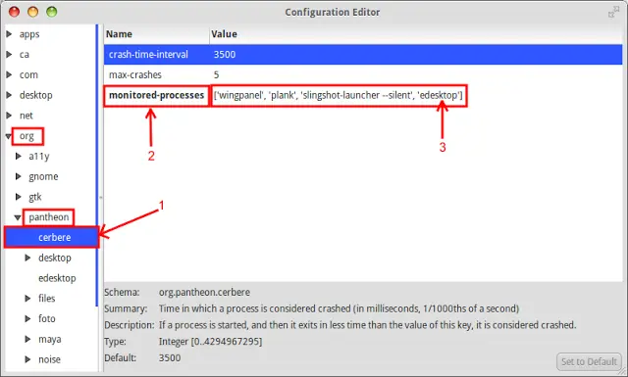Minimize window with the orange button

coord(32,12)
